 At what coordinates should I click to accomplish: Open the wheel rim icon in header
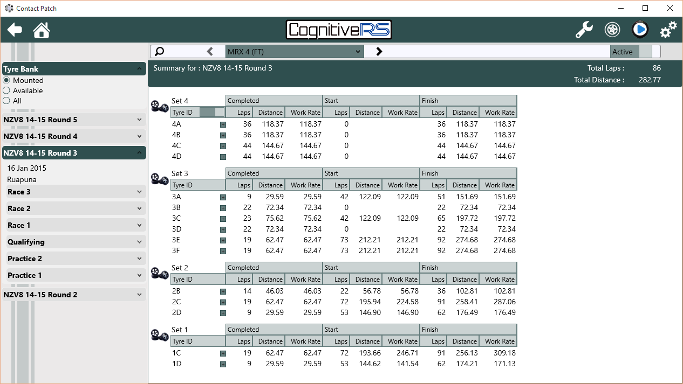coord(612,30)
